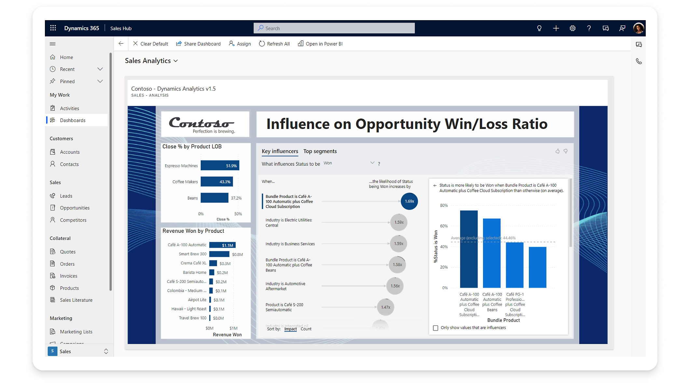The width and height of the screenshot is (690, 388).
Task: Check Only show values that are influencers
Action: pyautogui.click(x=435, y=328)
